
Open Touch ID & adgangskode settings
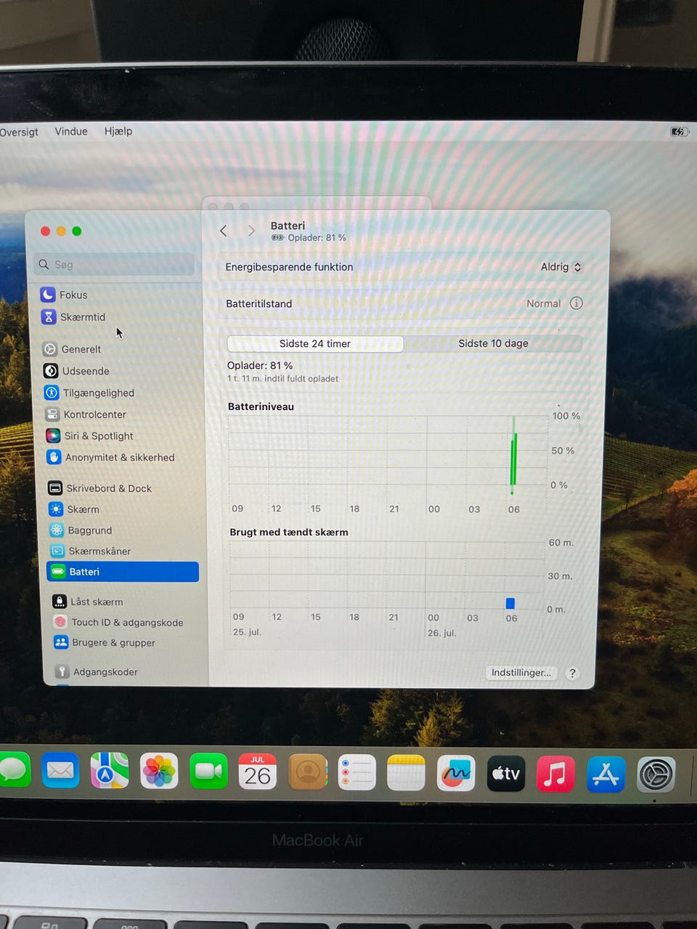(x=118, y=622)
